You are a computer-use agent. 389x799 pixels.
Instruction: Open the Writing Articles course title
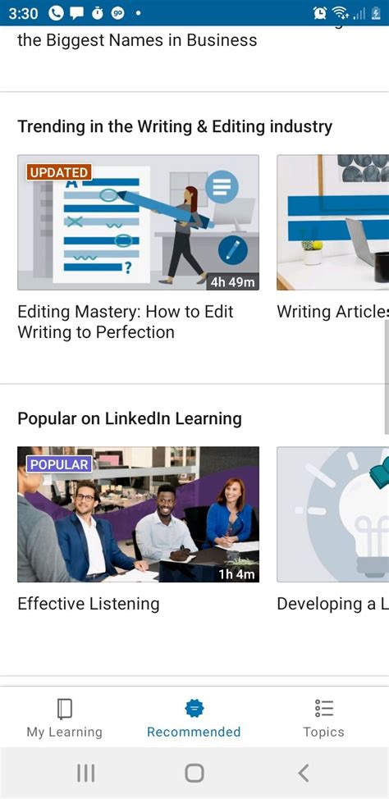[x=333, y=312]
